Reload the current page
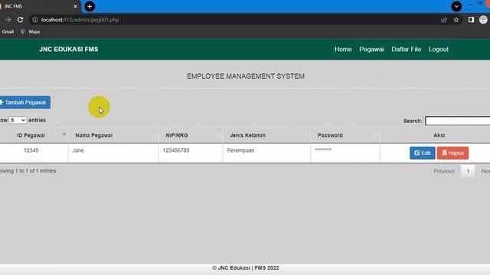 click(x=21, y=20)
